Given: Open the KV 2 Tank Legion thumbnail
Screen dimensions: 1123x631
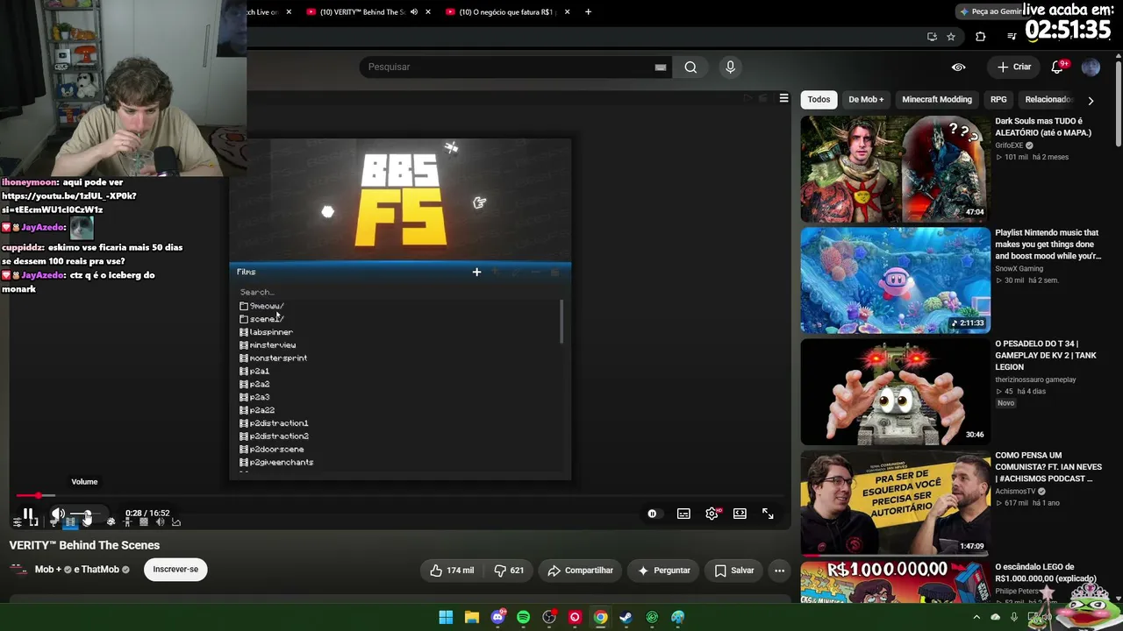Looking at the screenshot, I should click(x=895, y=392).
